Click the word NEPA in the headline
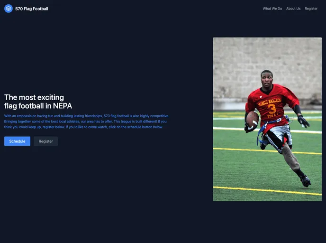Viewport: 326px width, 243px height. [x=63, y=106]
